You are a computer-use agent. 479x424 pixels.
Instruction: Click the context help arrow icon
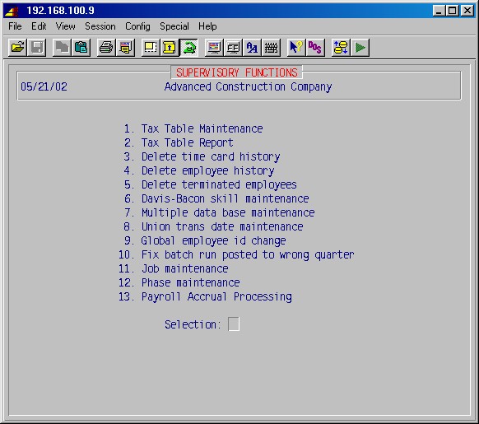point(296,48)
